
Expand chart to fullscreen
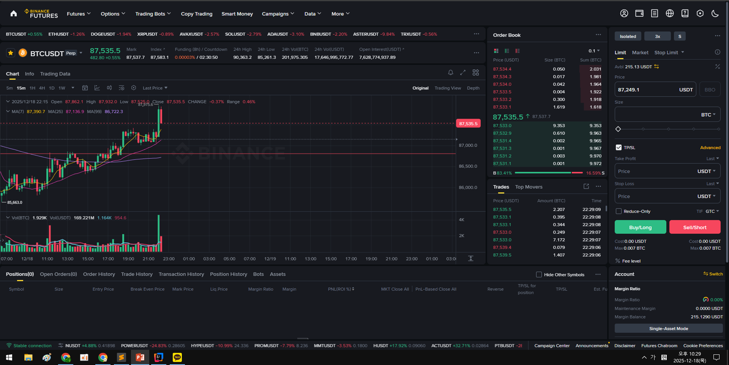pyautogui.click(x=463, y=73)
